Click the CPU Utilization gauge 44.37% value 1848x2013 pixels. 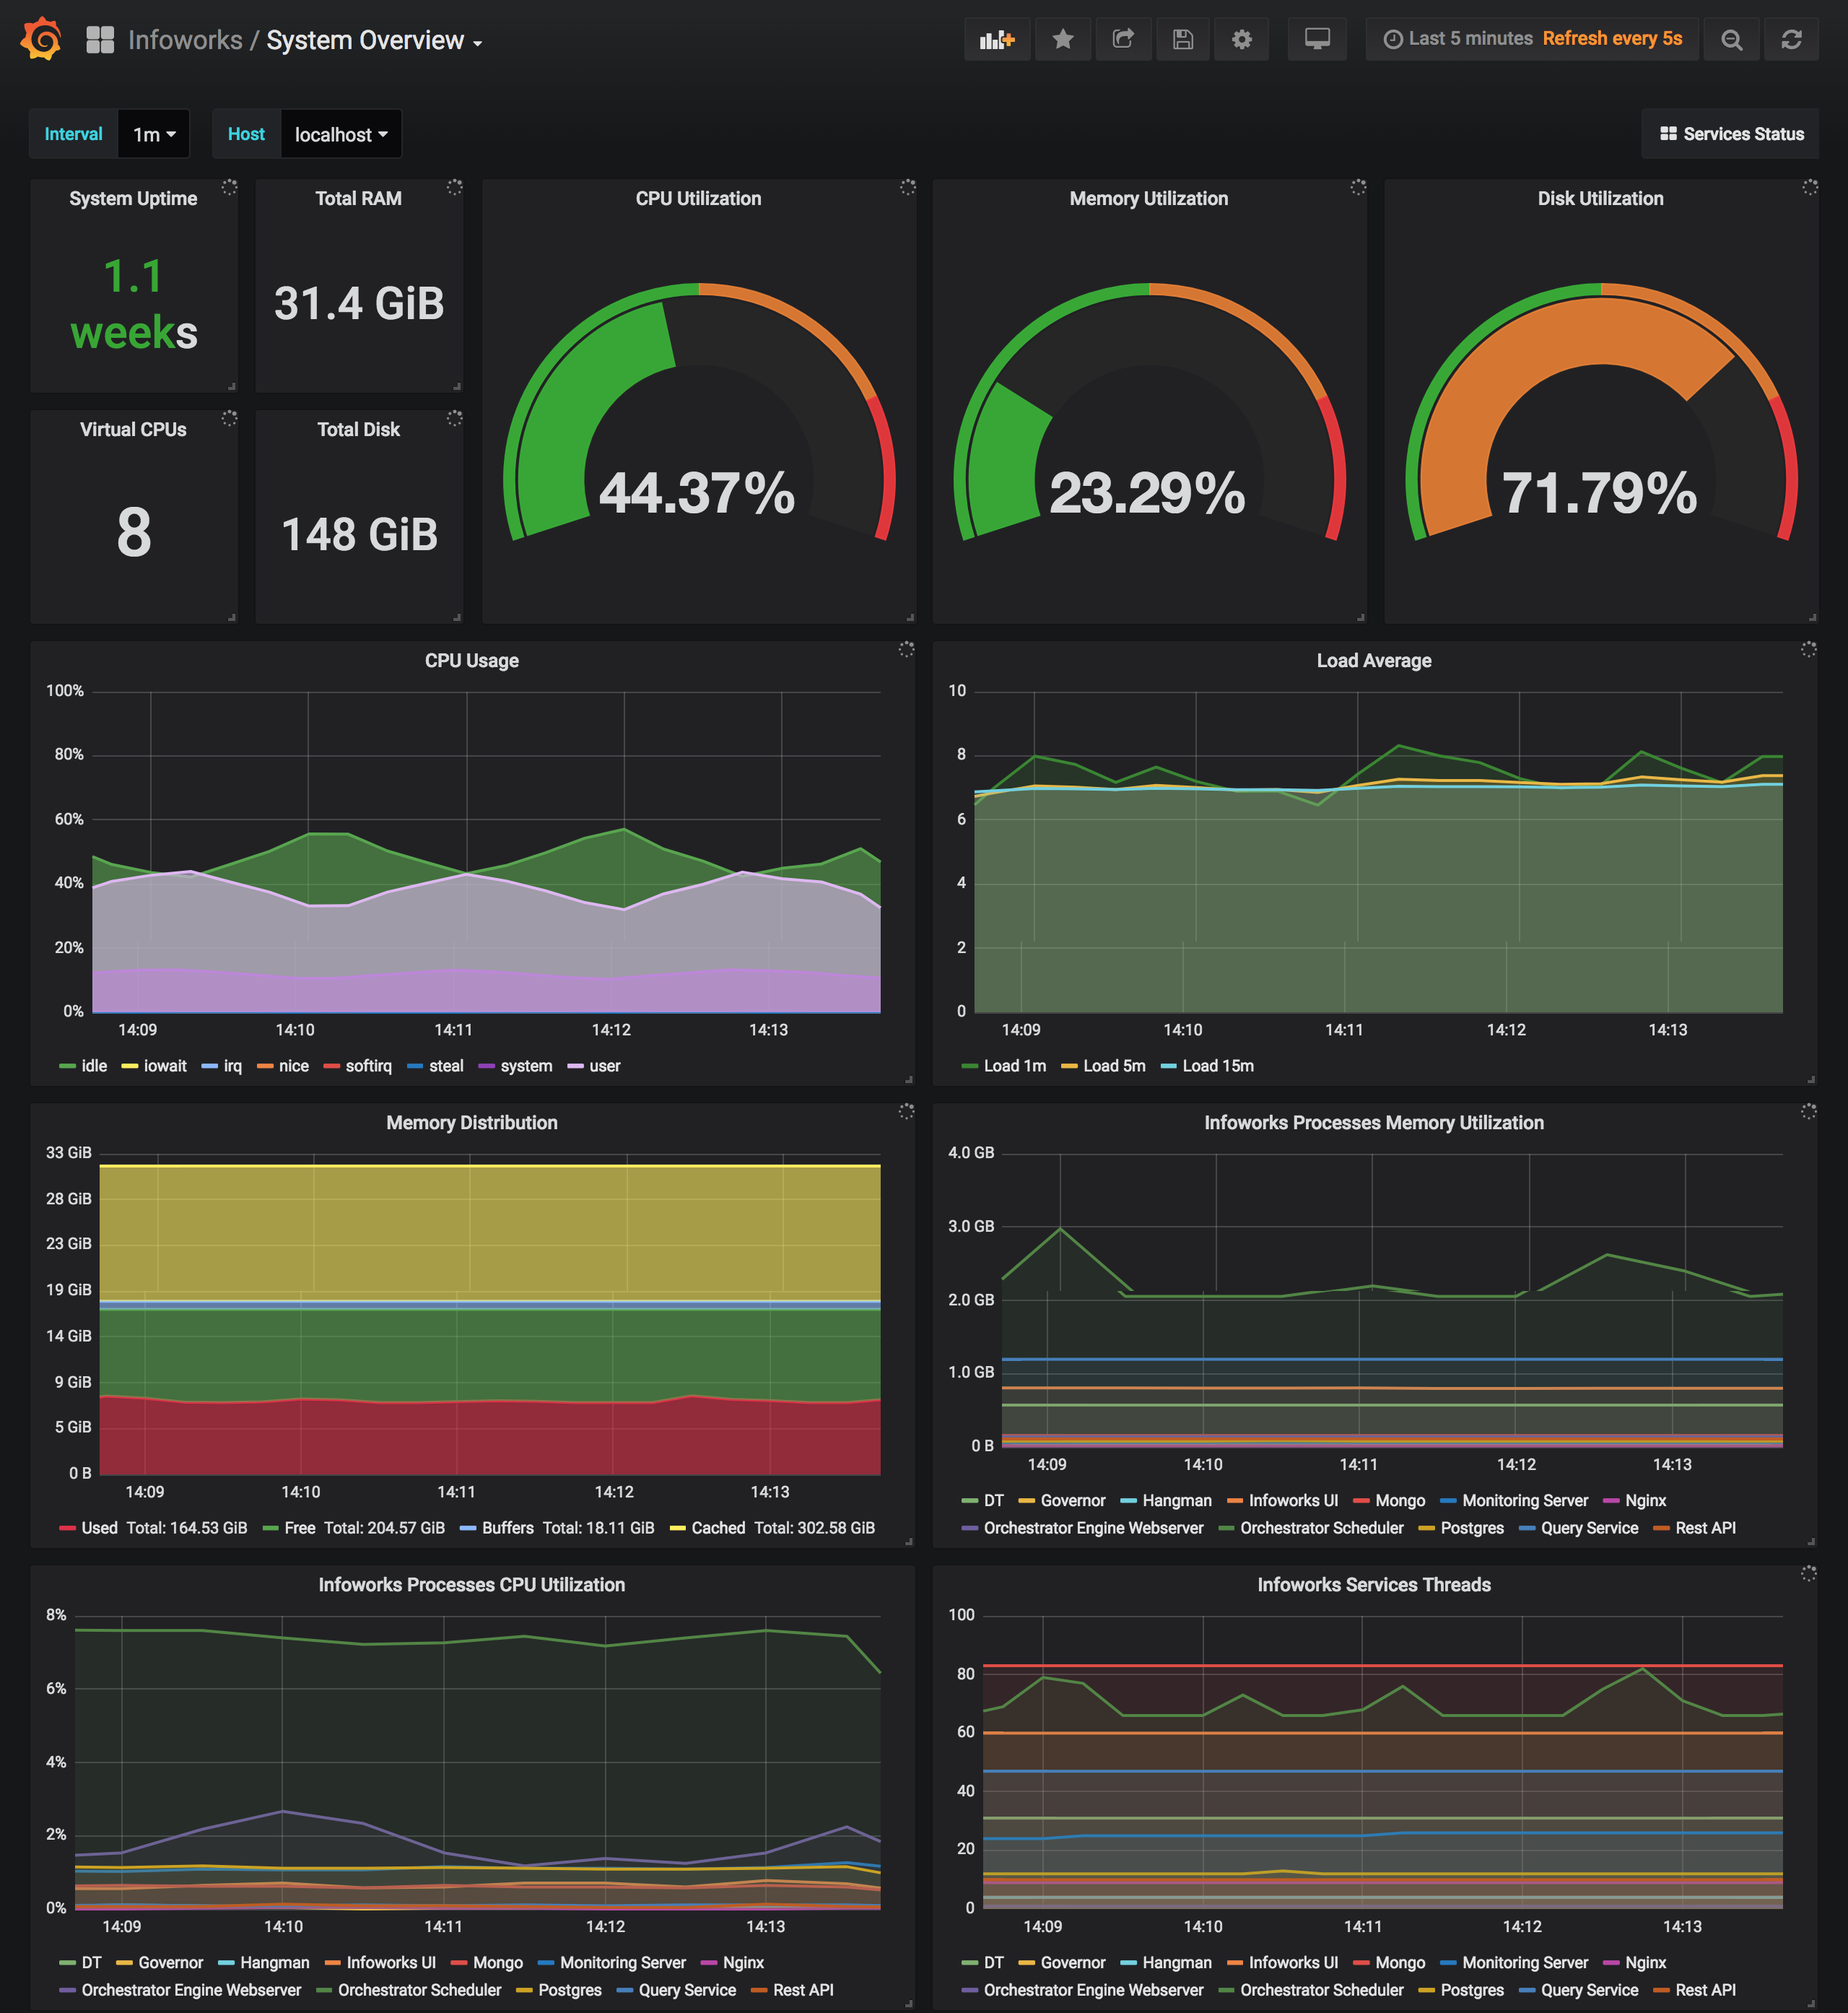coord(697,493)
